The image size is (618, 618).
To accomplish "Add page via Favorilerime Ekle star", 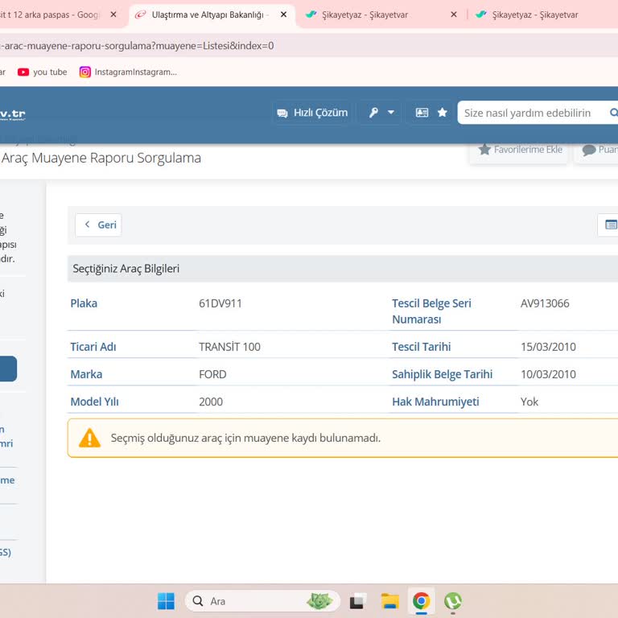I will 520,150.
